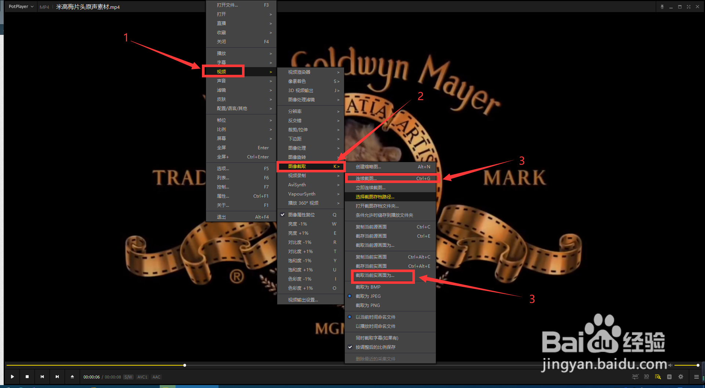Expand the 滤镜 submenu
This screenshot has height=388, width=705.
(241, 90)
